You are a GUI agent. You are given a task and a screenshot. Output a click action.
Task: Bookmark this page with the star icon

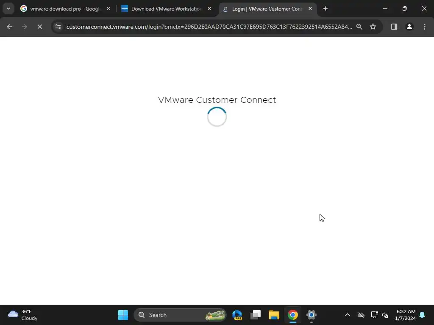coord(373,27)
